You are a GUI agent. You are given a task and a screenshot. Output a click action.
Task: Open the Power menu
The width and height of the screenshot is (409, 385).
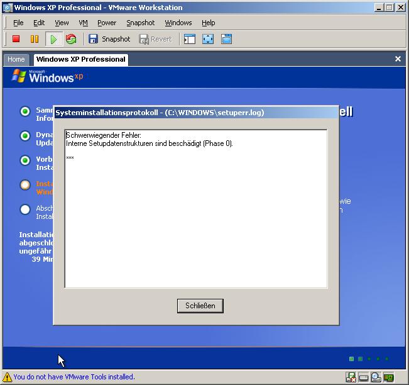[107, 23]
